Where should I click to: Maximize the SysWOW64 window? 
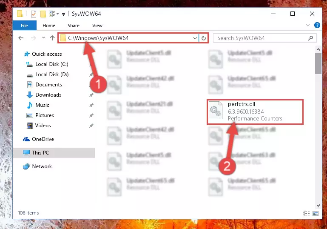[293, 14]
